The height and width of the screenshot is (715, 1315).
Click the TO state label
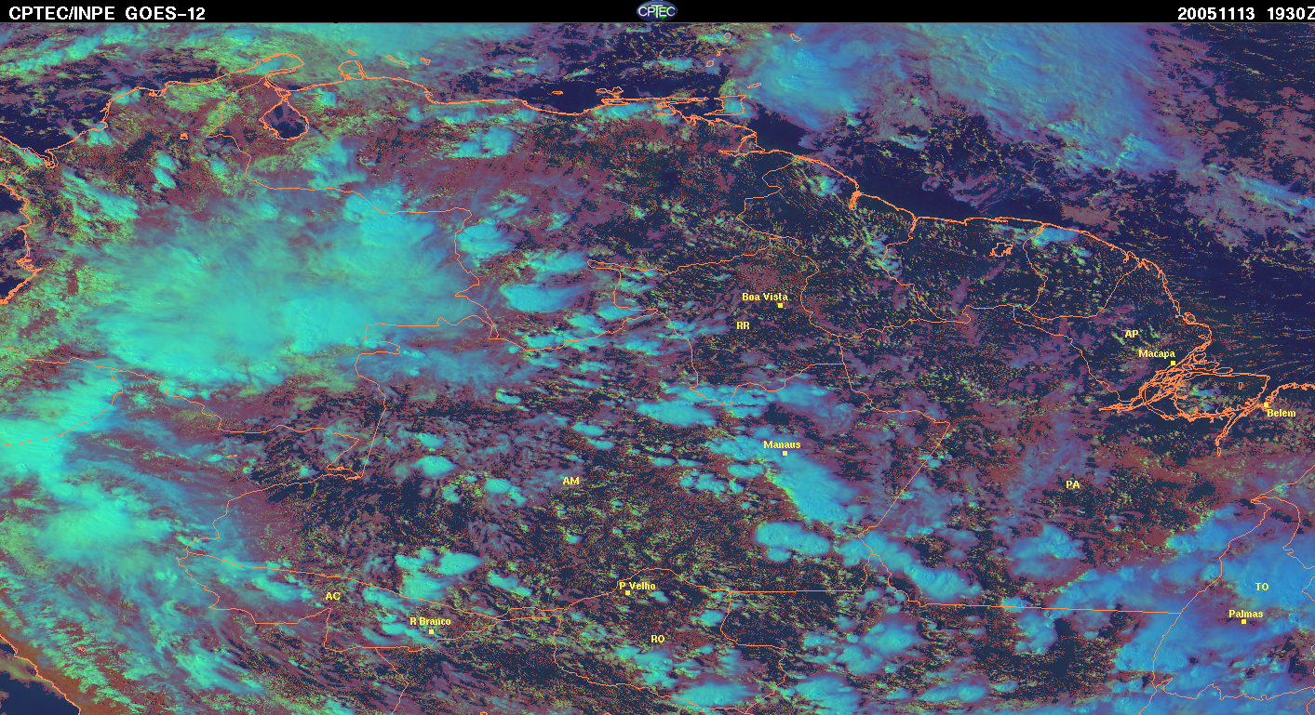1262,587
